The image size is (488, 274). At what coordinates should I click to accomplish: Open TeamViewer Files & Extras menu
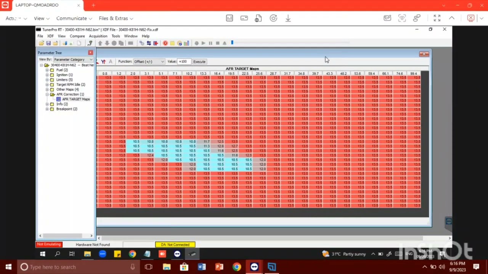click(116, 18)
